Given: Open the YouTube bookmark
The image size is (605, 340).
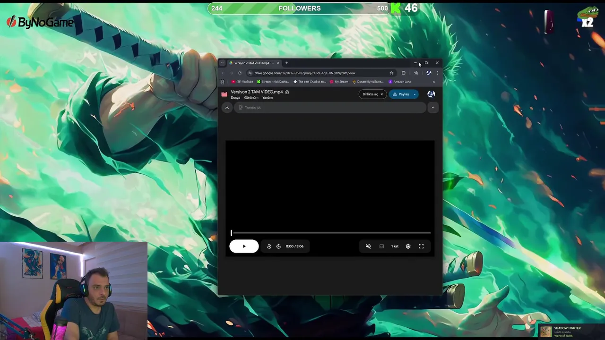Looking at the screenshot, I should [242, 82].
